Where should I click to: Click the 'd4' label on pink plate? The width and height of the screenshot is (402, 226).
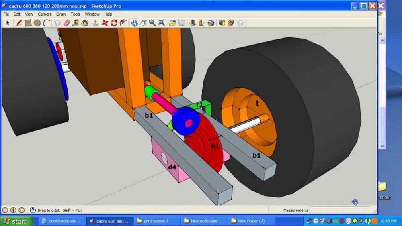point(172,167)
